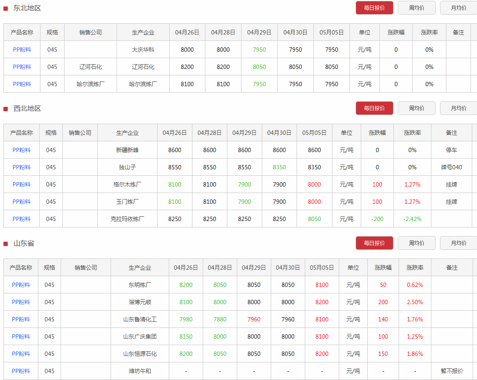The image size is (477, 380).
Task: Click the 西北地区 section heading
Action: pyautogui.click(x=27, y=109)
